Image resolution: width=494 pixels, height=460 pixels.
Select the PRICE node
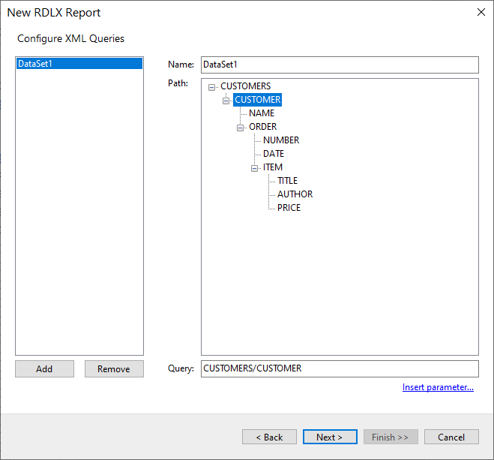[289, 208]
